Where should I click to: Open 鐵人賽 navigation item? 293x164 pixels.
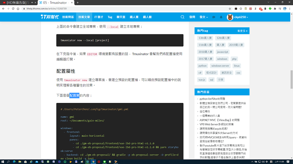[134, 17]
